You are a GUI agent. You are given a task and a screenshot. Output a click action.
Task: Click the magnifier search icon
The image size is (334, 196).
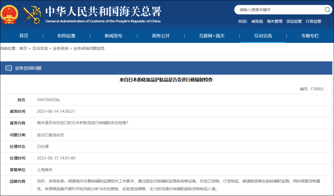click(327, 10)
